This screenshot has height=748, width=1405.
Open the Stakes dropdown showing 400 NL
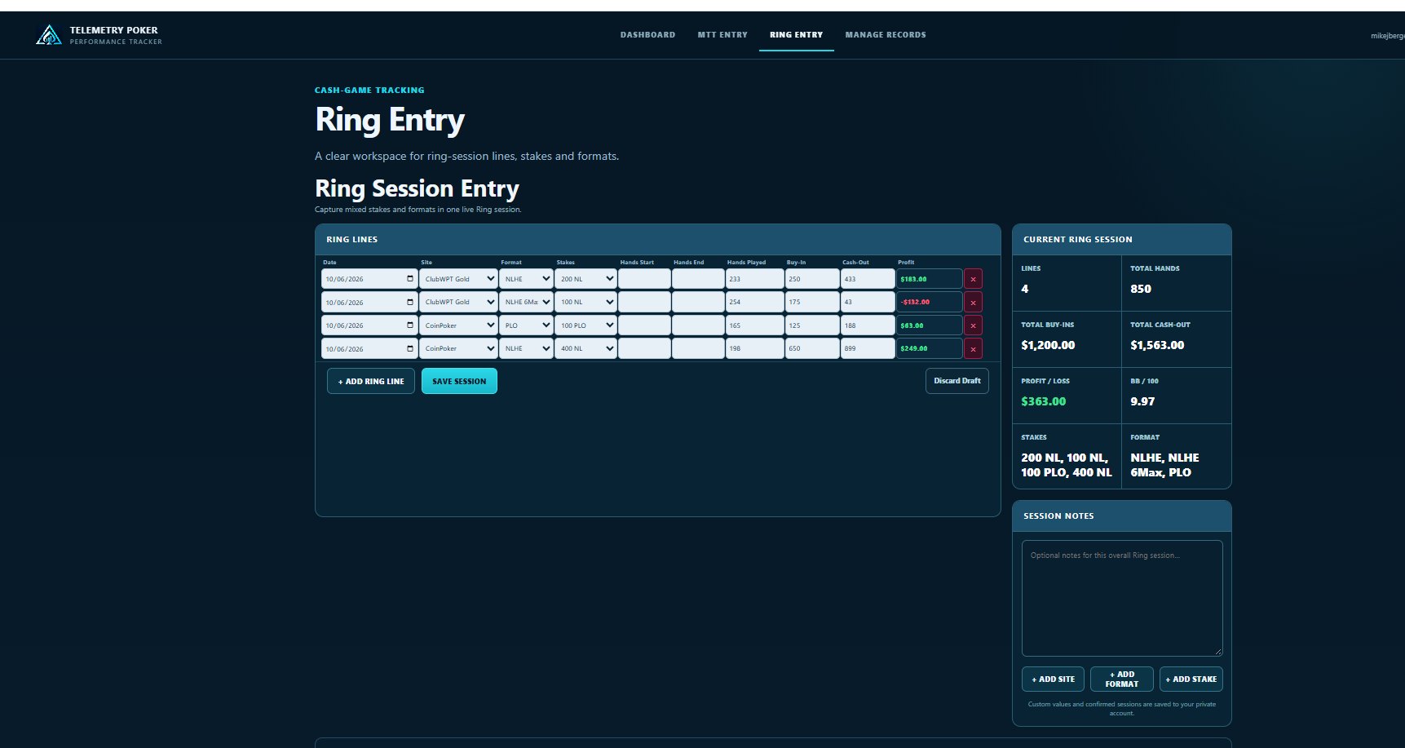click(585, 348)
